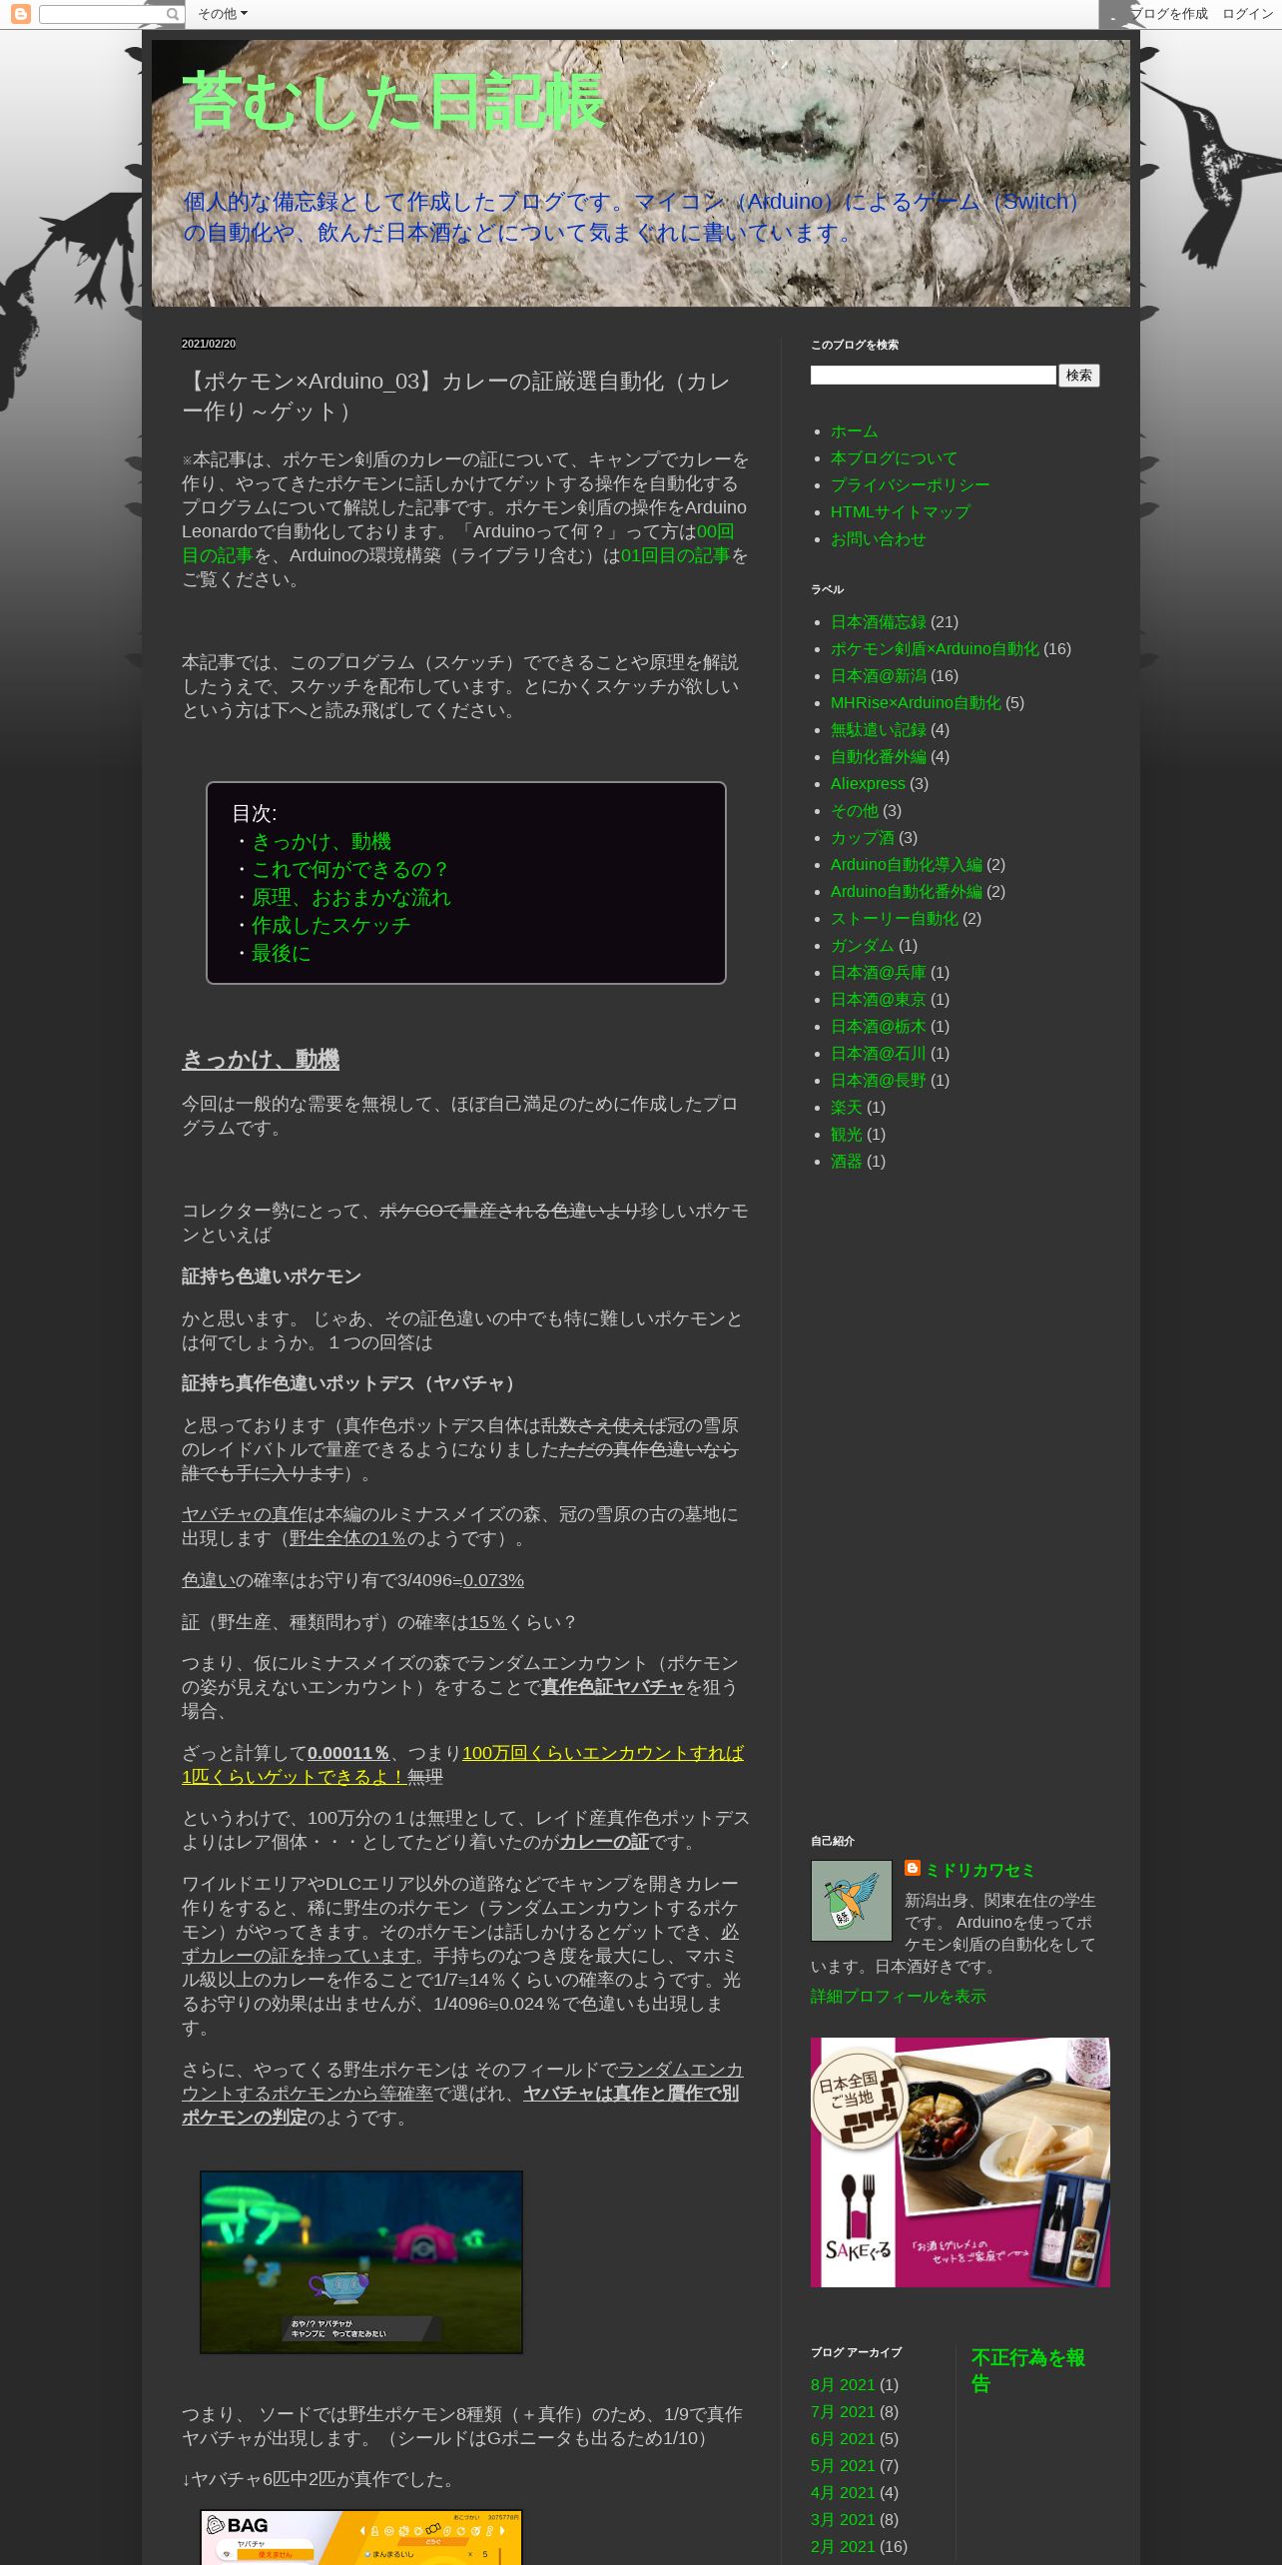The width and height of the screenshot is (1282, 2565).
Task: Select the Arduino自動化番外編 label
Action: tap(906, 892)
